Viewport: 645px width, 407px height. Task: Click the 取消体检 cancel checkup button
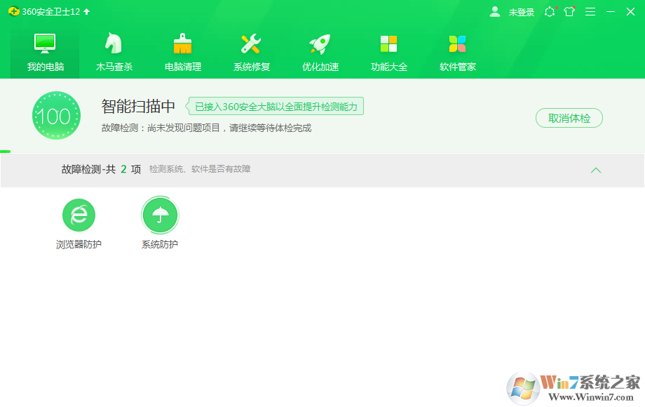[569, 117]
